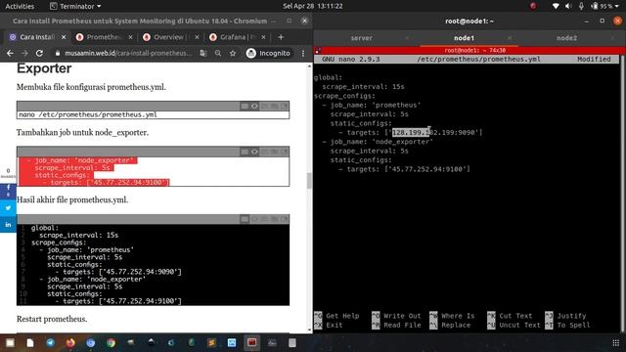Click the Incognito profile button

pyautogui.click(x=268, y=53)
